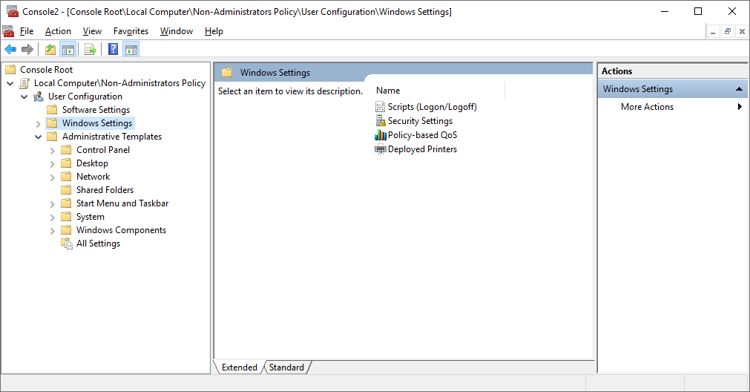Click the Export List toolbar icon
750x392 pixels.
90,49
